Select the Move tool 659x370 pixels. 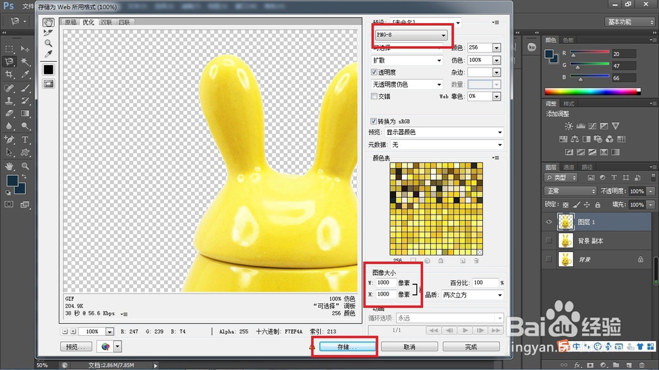pos(25,49)
